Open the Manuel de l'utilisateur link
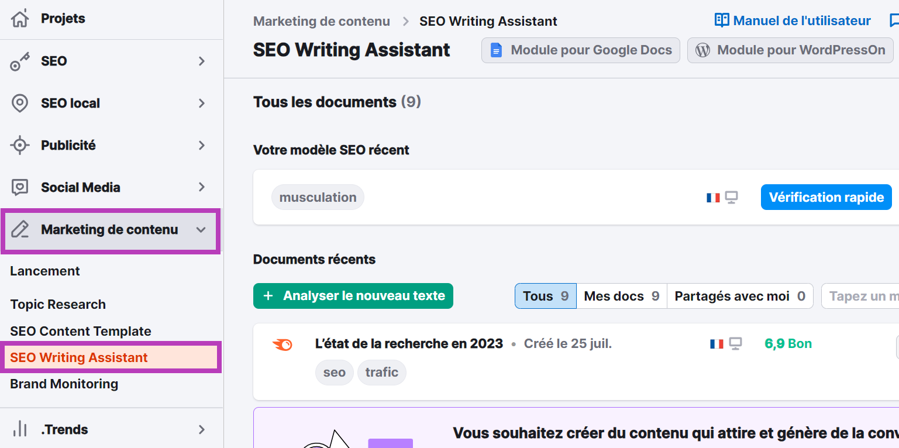Screen dimensions: 899x448 [802, 21]
